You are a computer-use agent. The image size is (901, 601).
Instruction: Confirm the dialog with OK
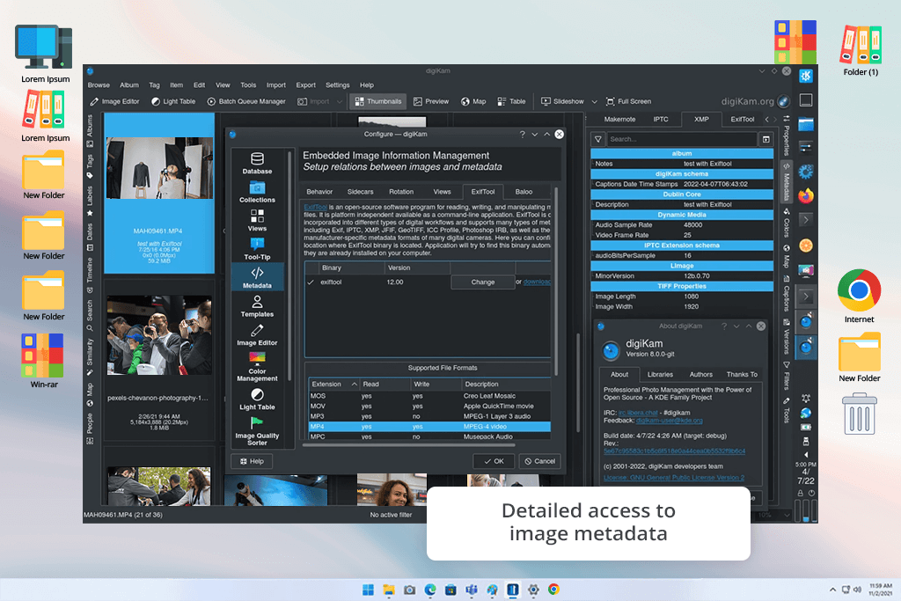click(x=494, y=461)
